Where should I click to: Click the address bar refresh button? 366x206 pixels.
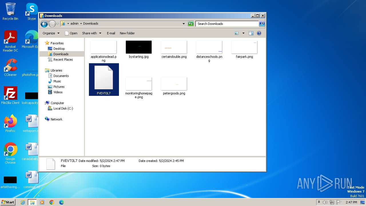(x=191, y=24)
